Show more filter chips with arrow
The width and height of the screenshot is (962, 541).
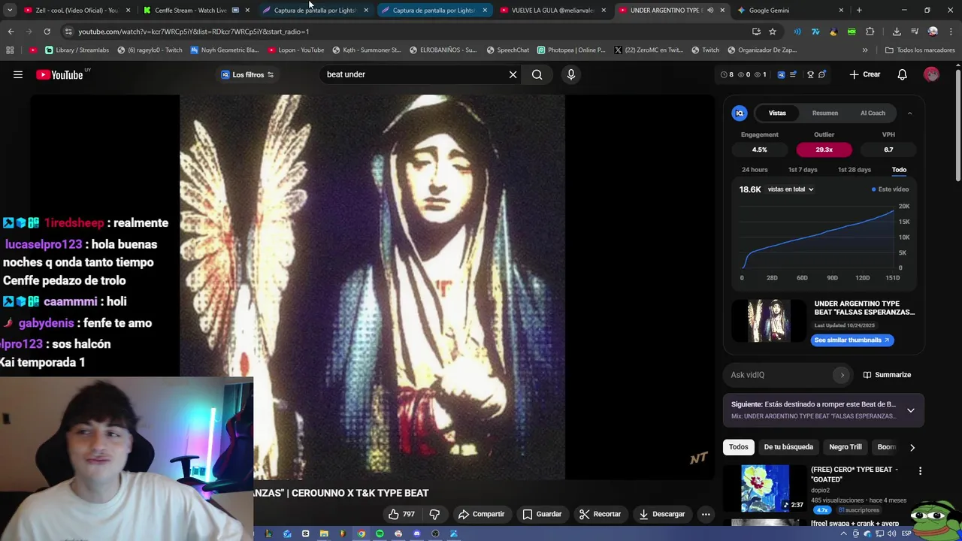point(912,447)
